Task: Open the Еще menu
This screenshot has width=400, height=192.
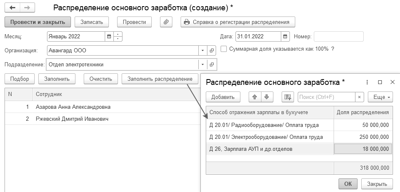Action: tap(380, 97)
